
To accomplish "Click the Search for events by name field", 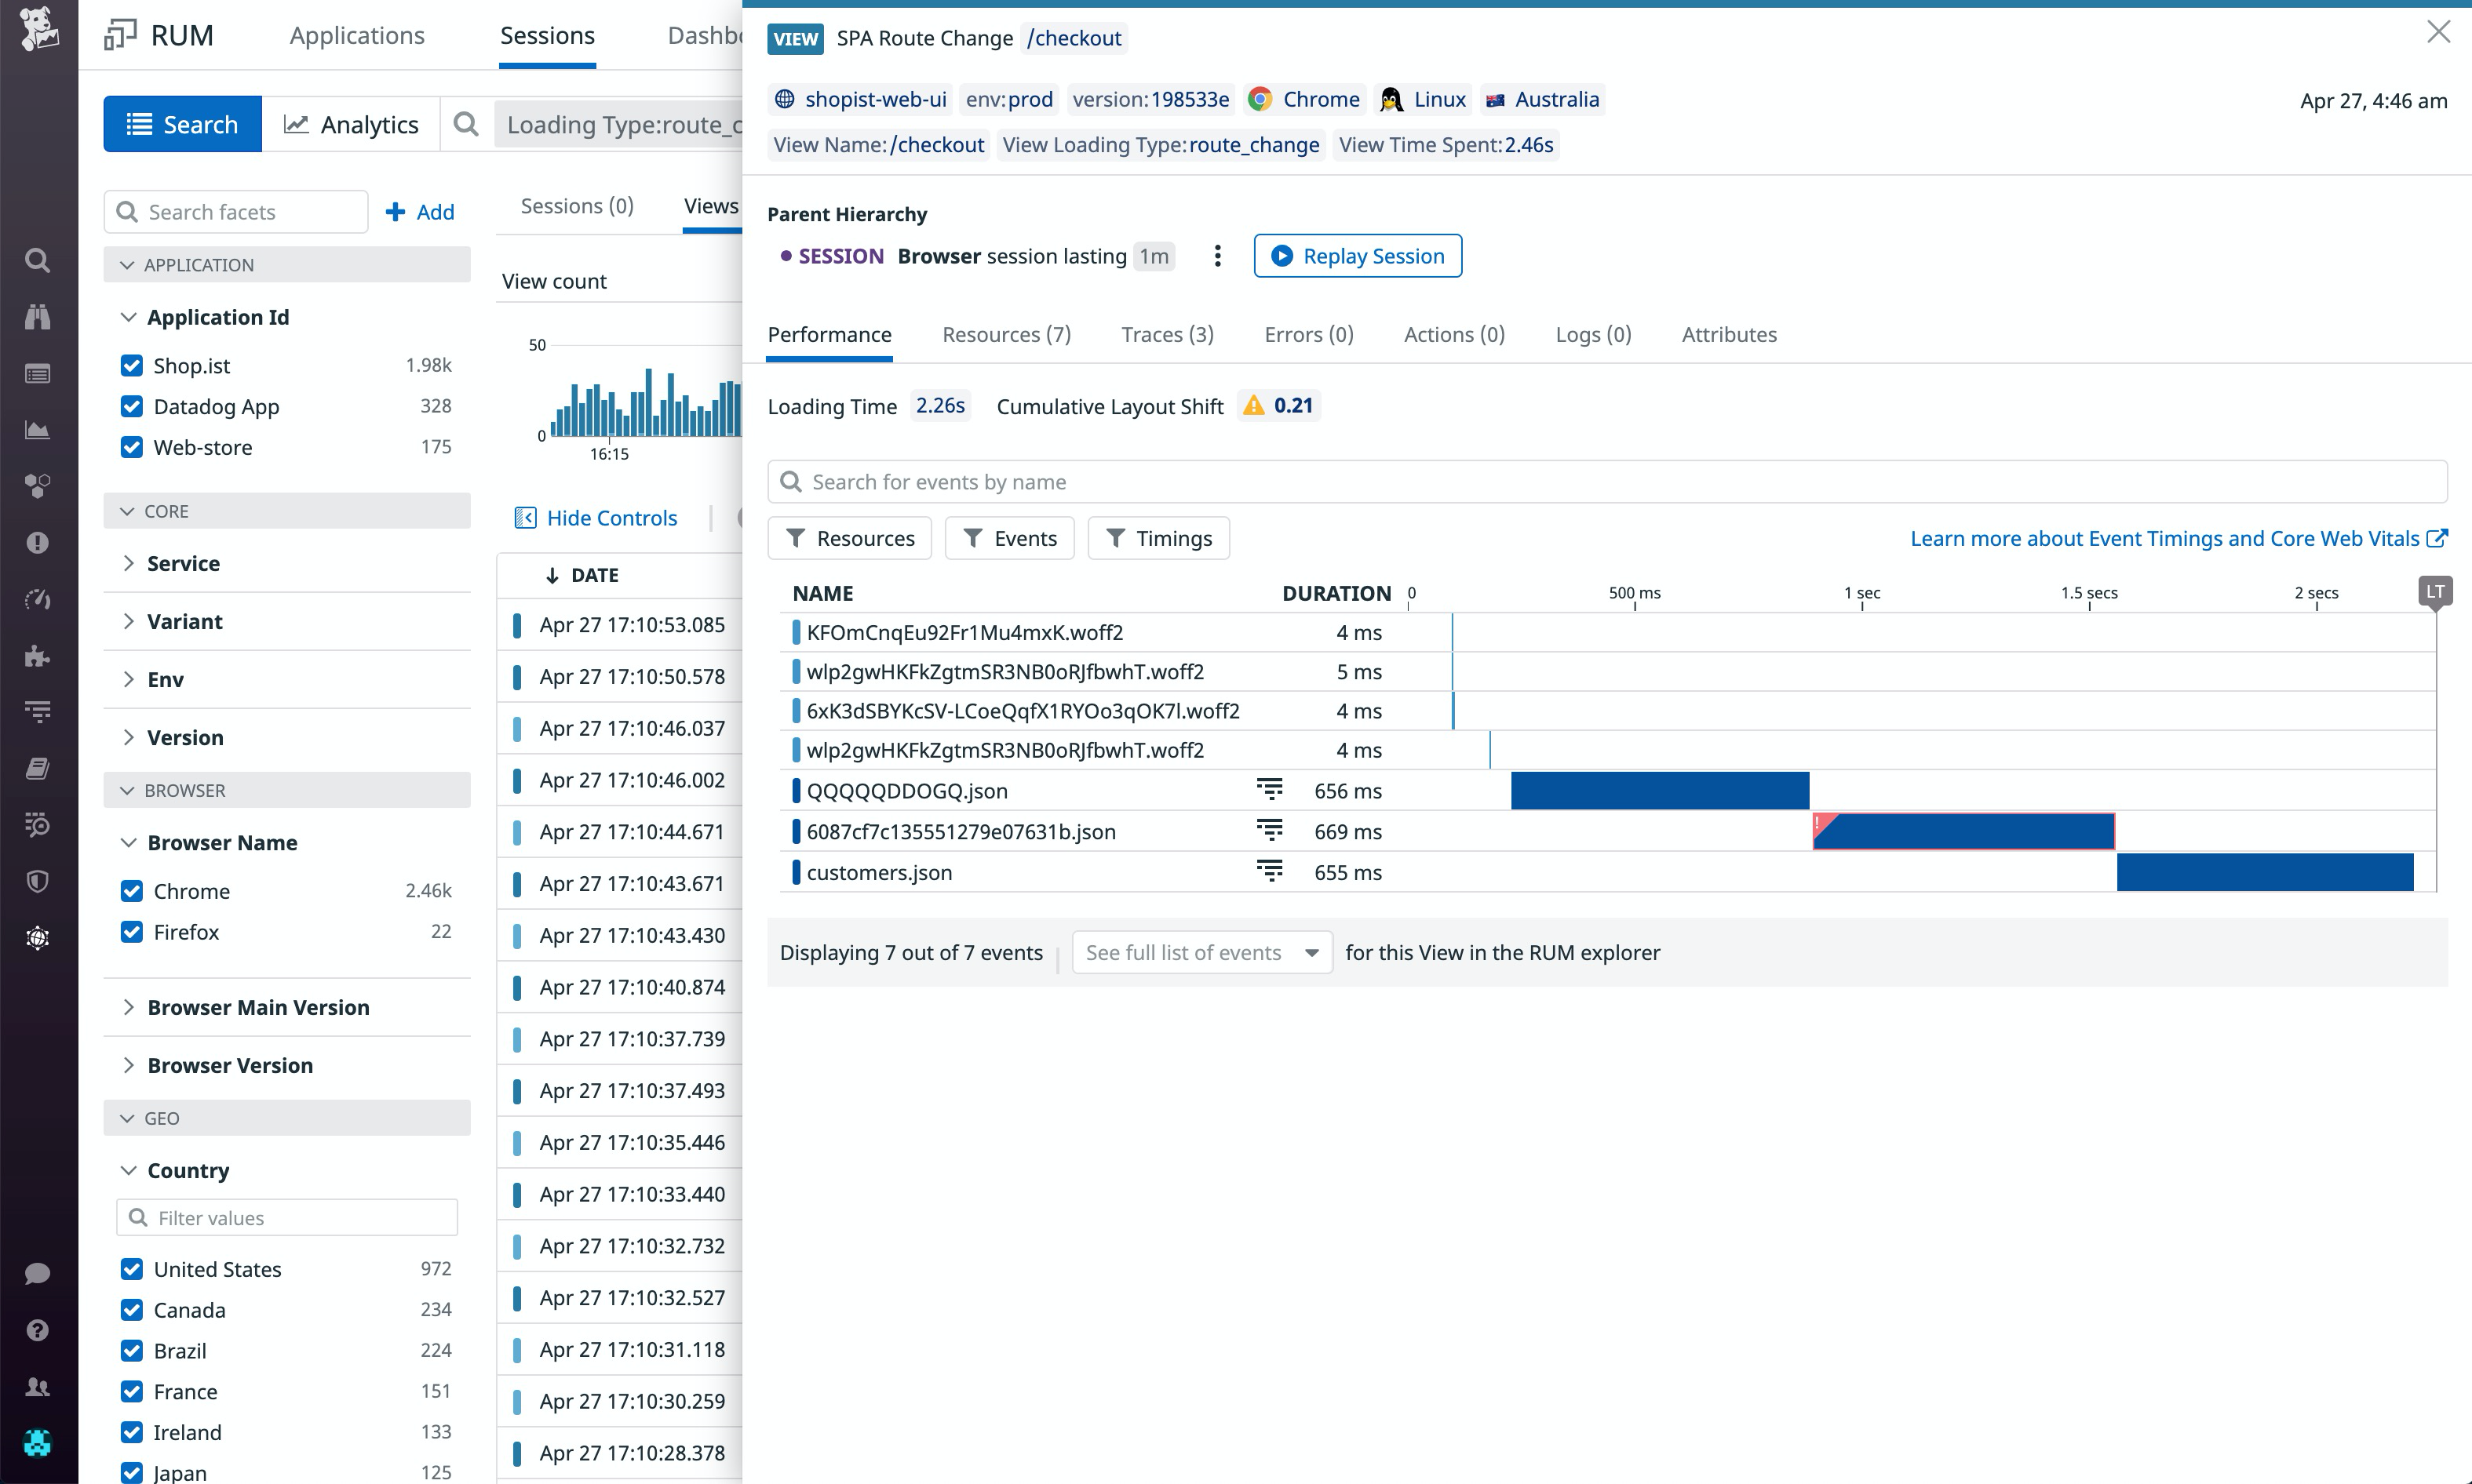I will tap(1401, 481).
